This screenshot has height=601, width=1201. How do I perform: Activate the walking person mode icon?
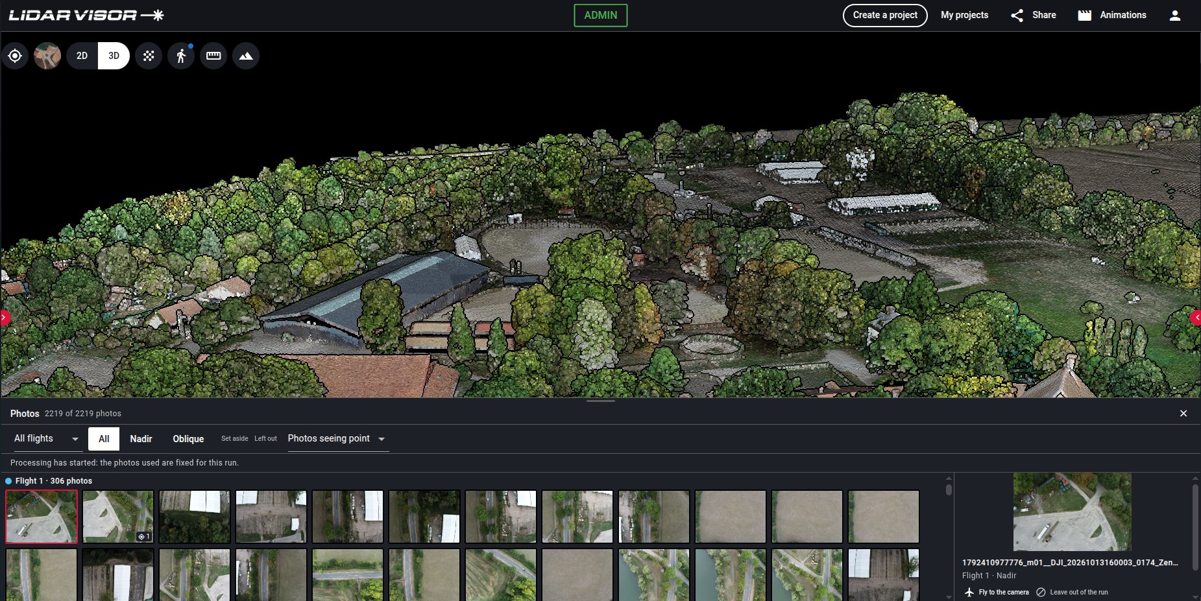tap(181, 56)
